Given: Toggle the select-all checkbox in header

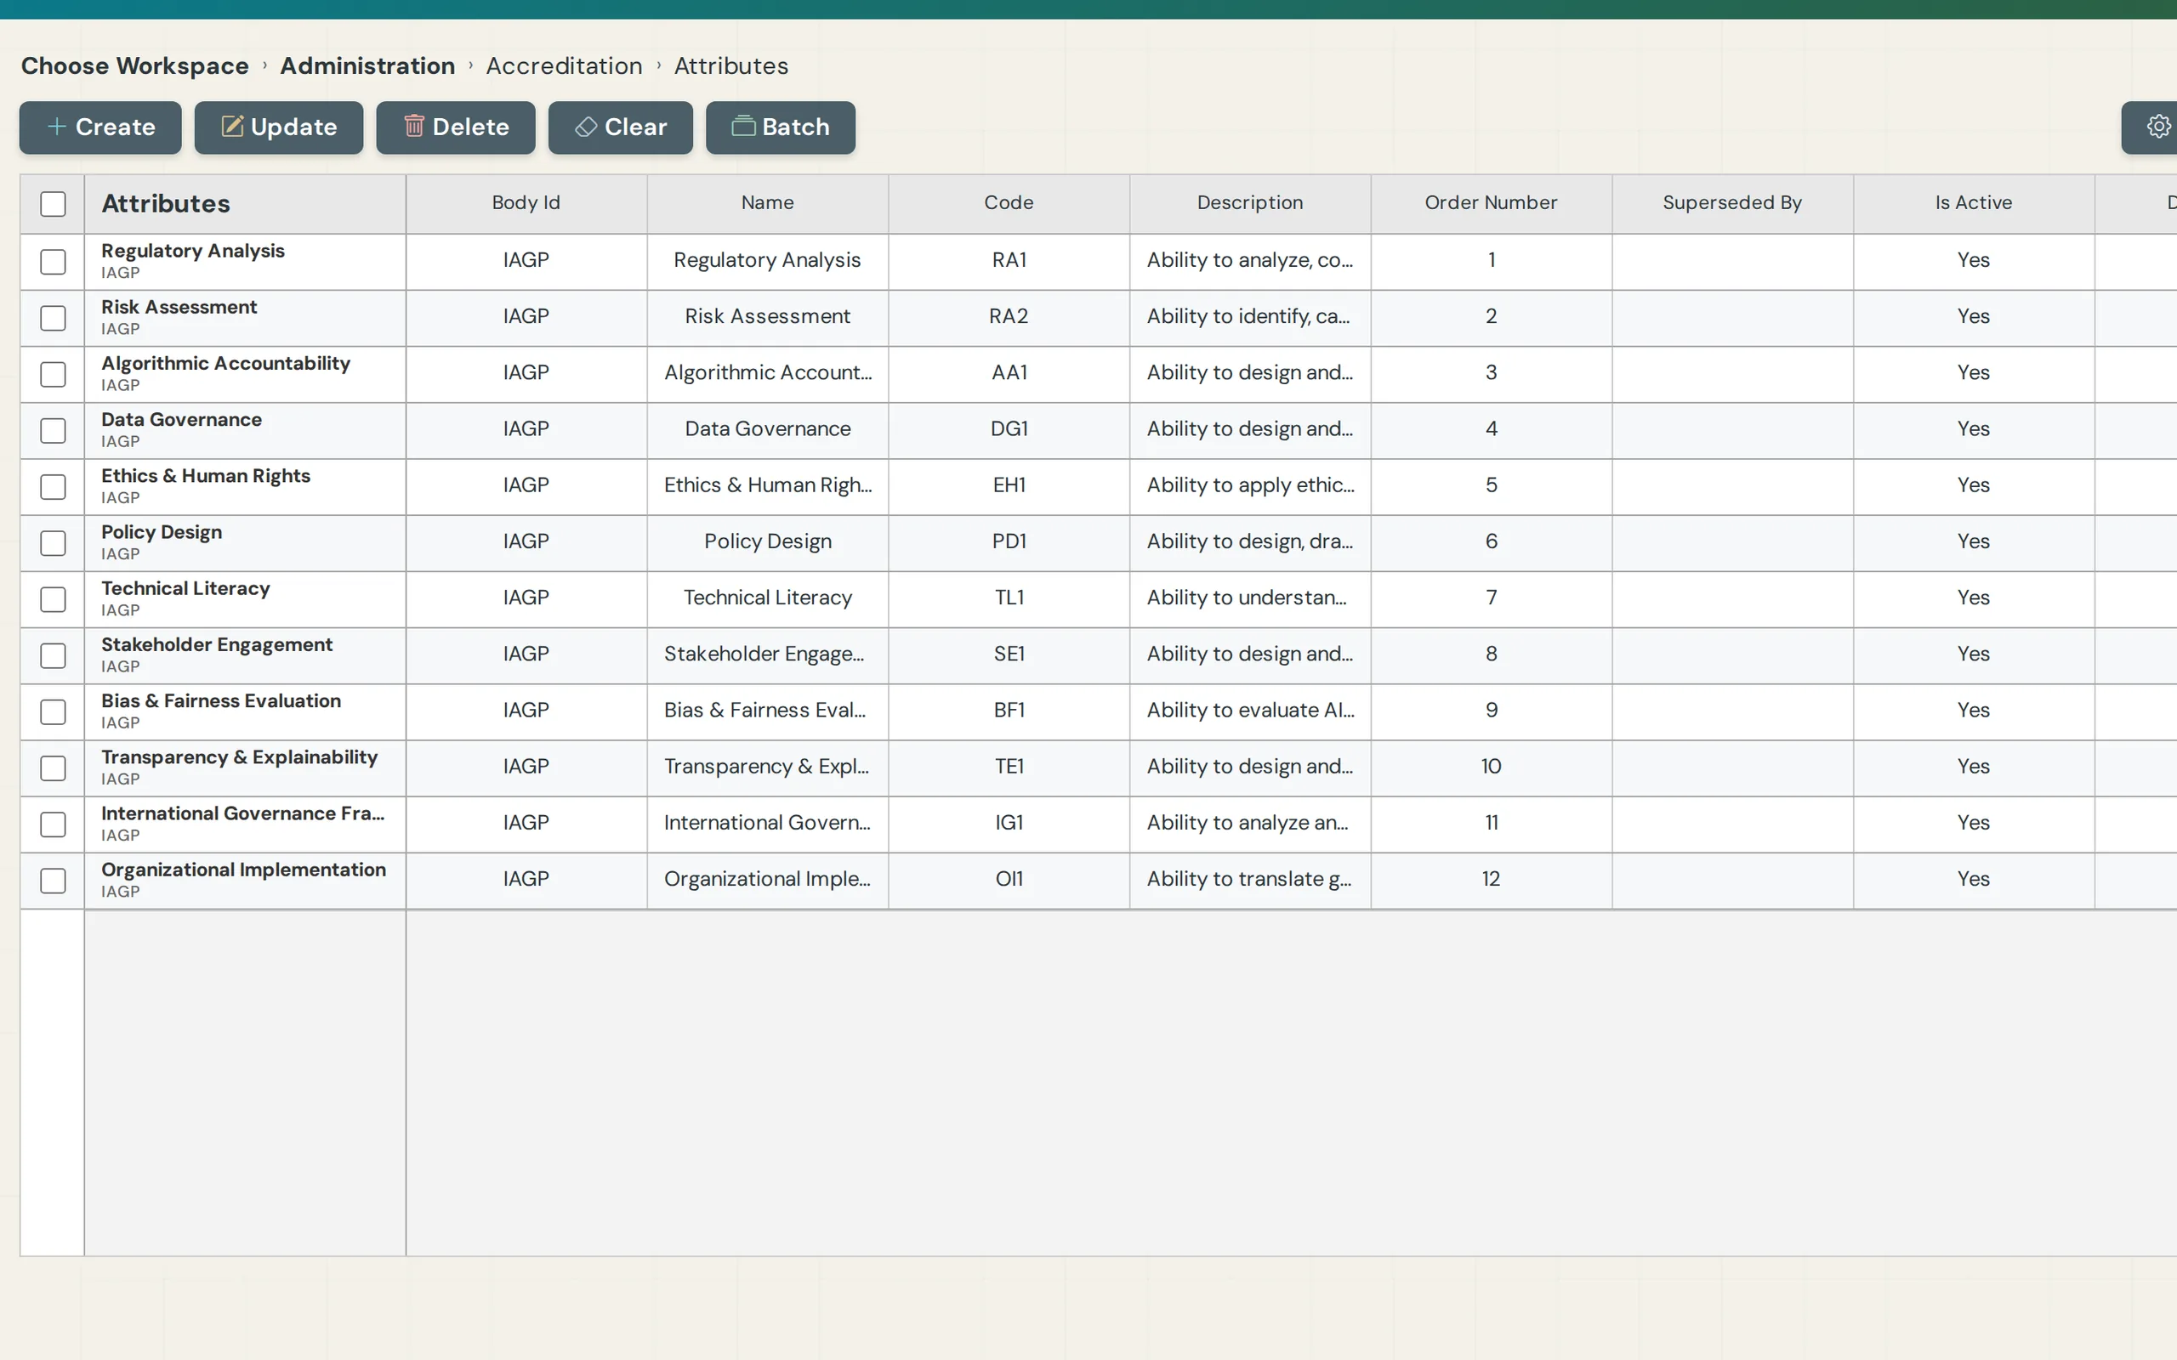Looking at the screenshot, I should [53, 204].
